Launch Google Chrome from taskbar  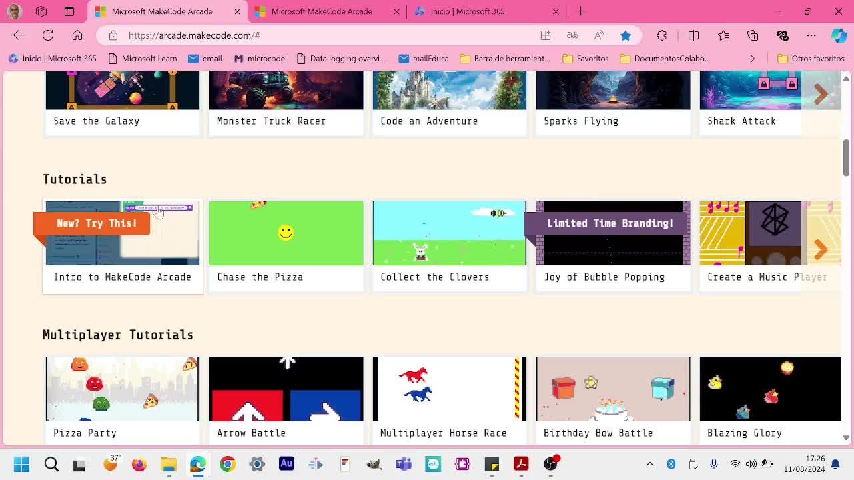point(228,464)
